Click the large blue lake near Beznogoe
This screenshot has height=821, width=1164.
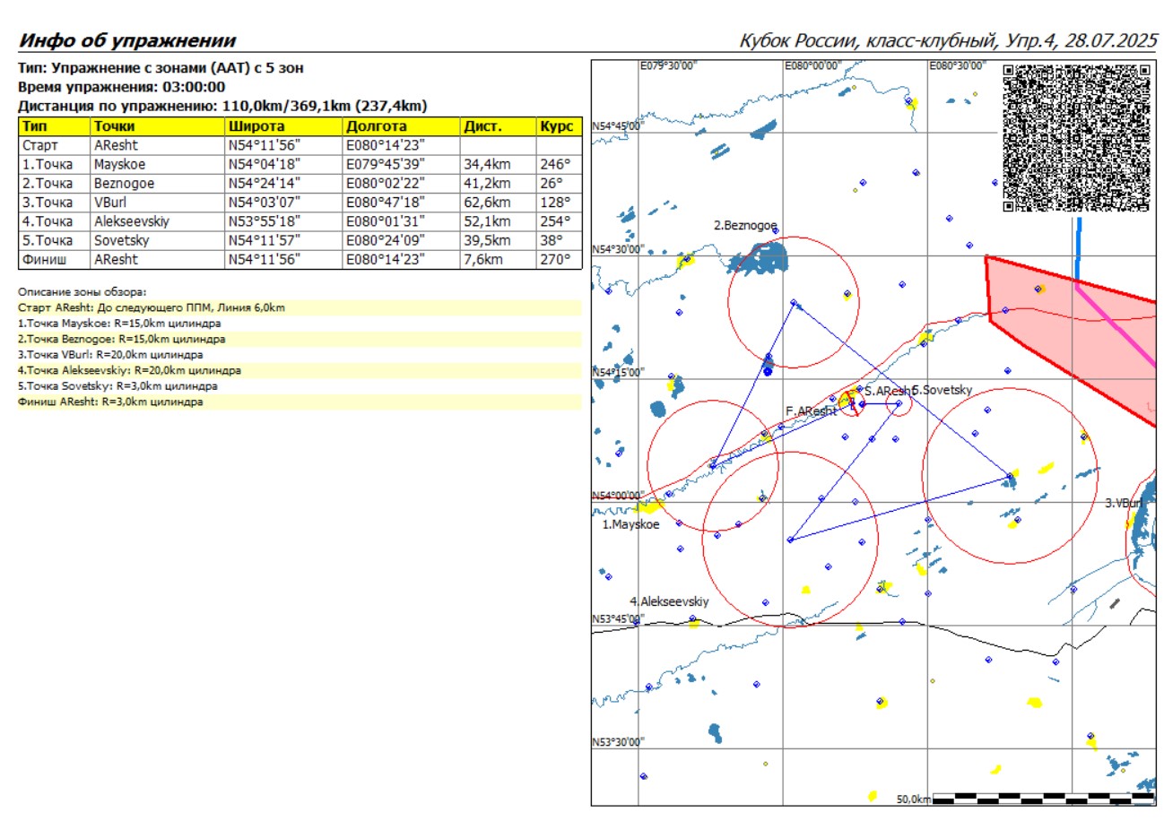click(x=760, y=259)
